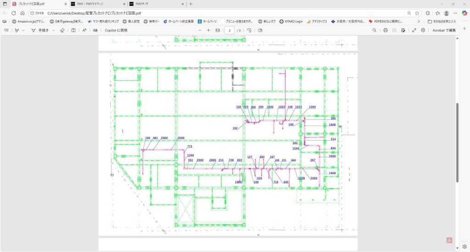Open 検索バー bookmark

151,22
